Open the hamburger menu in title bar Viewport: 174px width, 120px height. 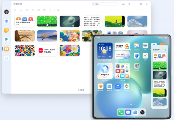click(129, 4)
